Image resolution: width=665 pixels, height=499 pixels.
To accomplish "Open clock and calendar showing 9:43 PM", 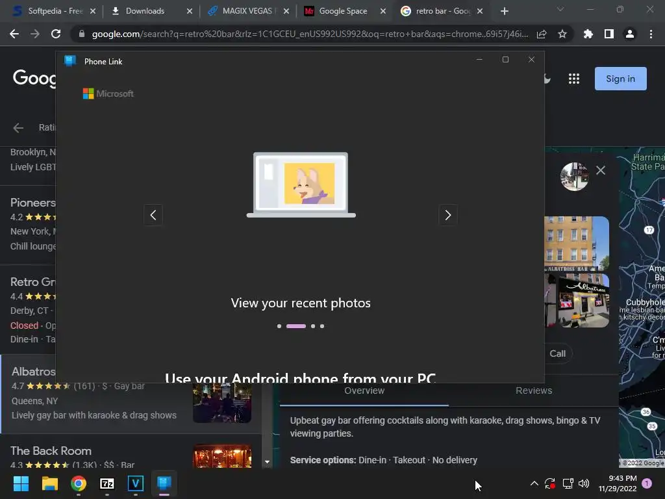I will coord(618,483).
